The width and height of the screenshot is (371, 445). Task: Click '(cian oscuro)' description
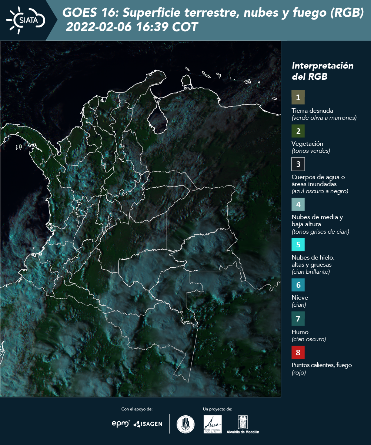(x=309, y=339)
